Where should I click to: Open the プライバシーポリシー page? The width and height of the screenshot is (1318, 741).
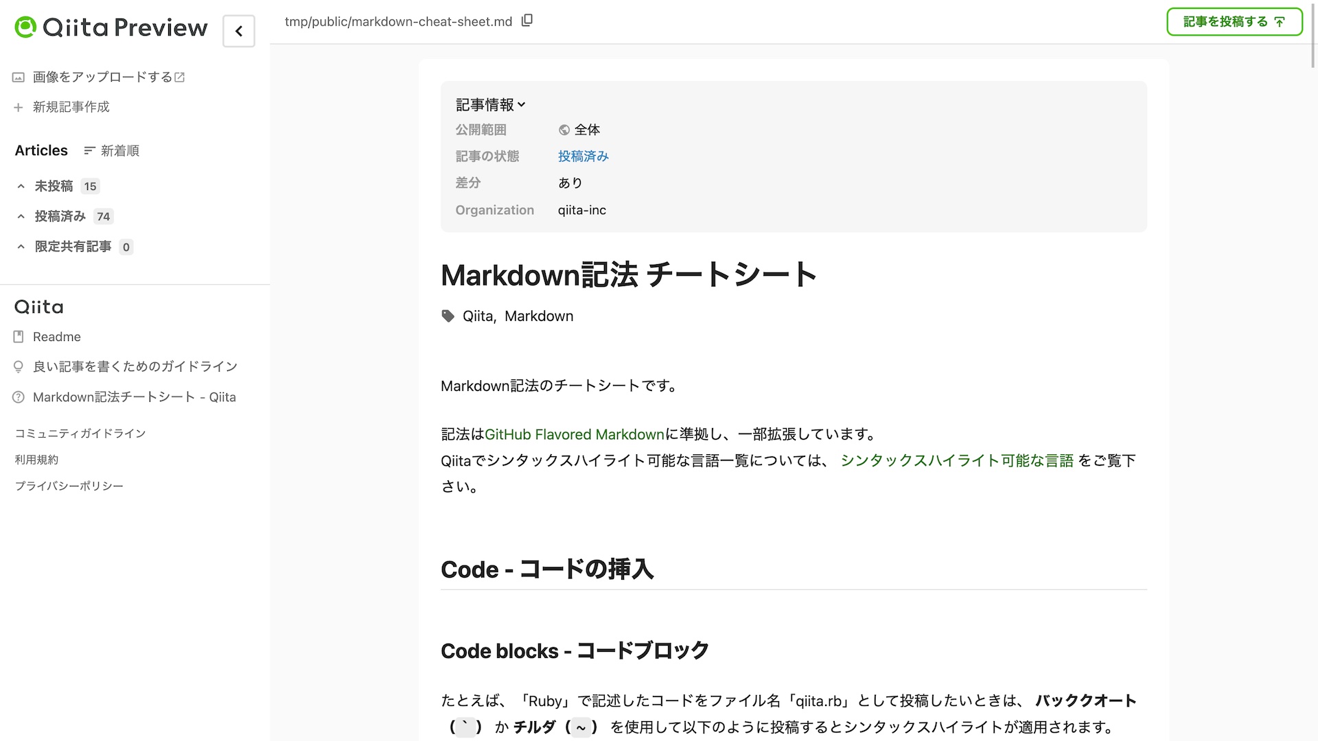click(69, 486)
